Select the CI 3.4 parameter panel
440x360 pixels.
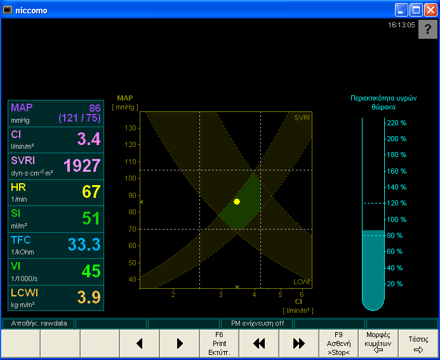56,140
